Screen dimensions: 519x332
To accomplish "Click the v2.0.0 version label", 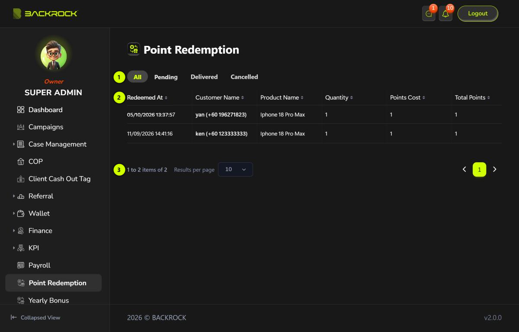I will (493, 318).
